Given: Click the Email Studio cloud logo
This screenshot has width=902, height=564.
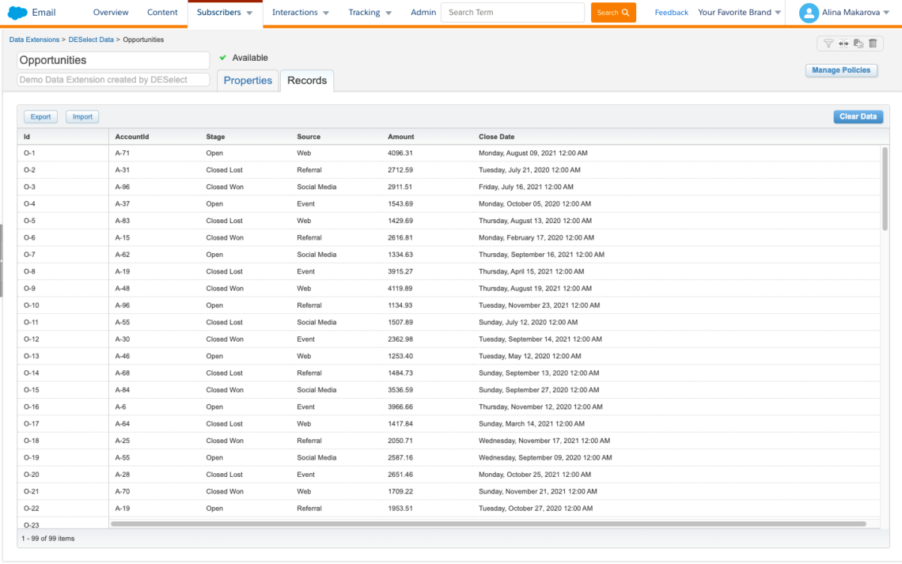Looking at the screenshot, I should [x=17, y=12].
